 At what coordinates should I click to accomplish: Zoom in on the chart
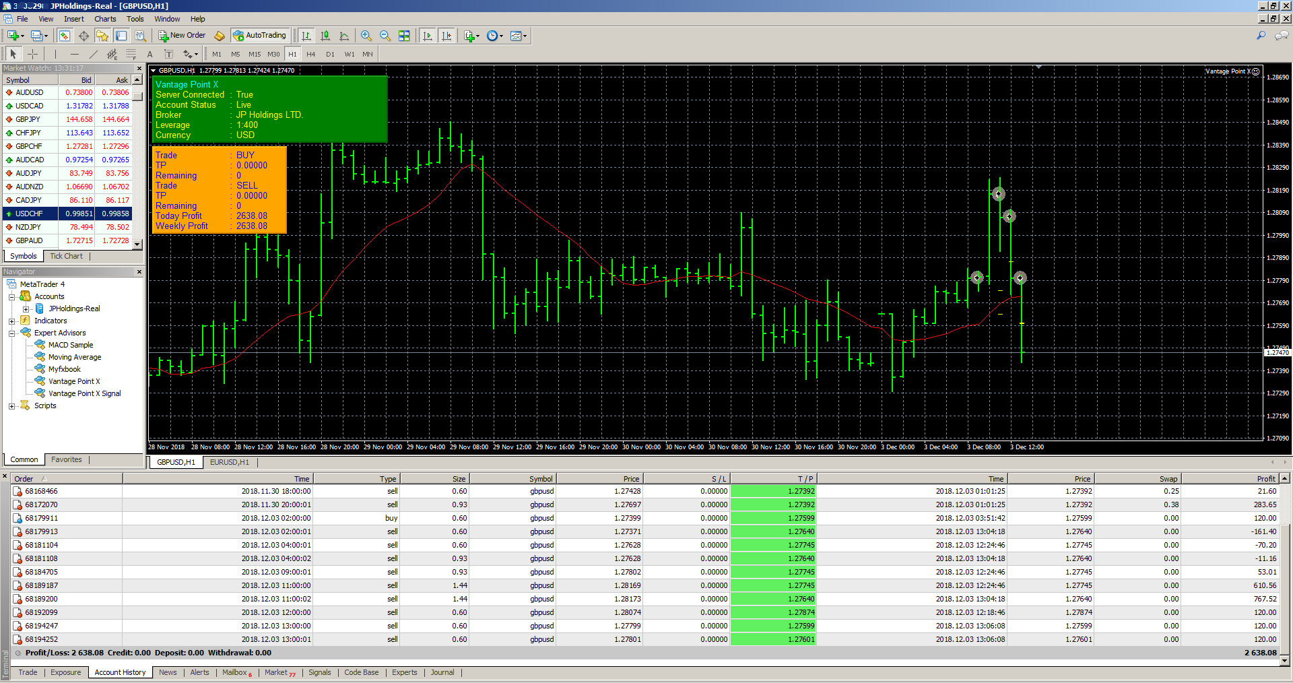click(x=366, y=36)
